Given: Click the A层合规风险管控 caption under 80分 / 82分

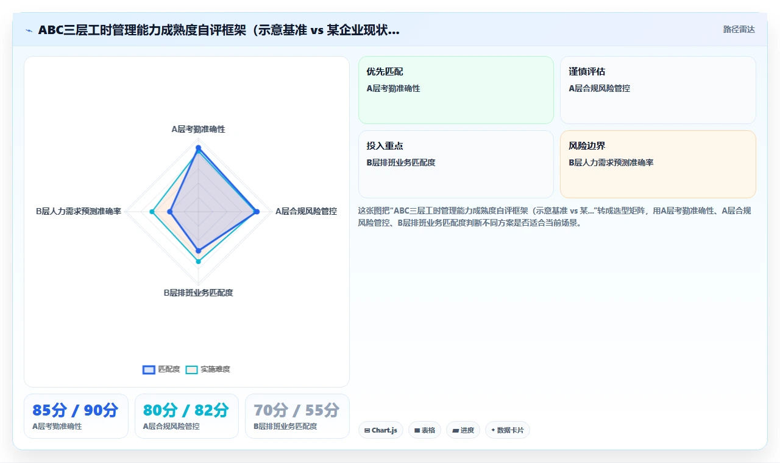Looking at the screenshot, I should click(x=171, y=426).
